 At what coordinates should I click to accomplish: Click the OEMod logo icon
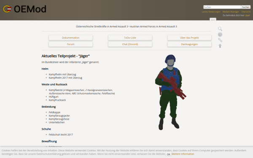pos(7,9)
